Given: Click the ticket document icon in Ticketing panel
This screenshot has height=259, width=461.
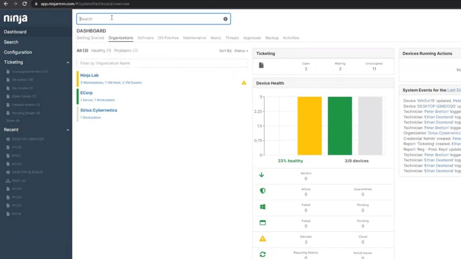Looking at the screenshot, I should tap(261, 65).
